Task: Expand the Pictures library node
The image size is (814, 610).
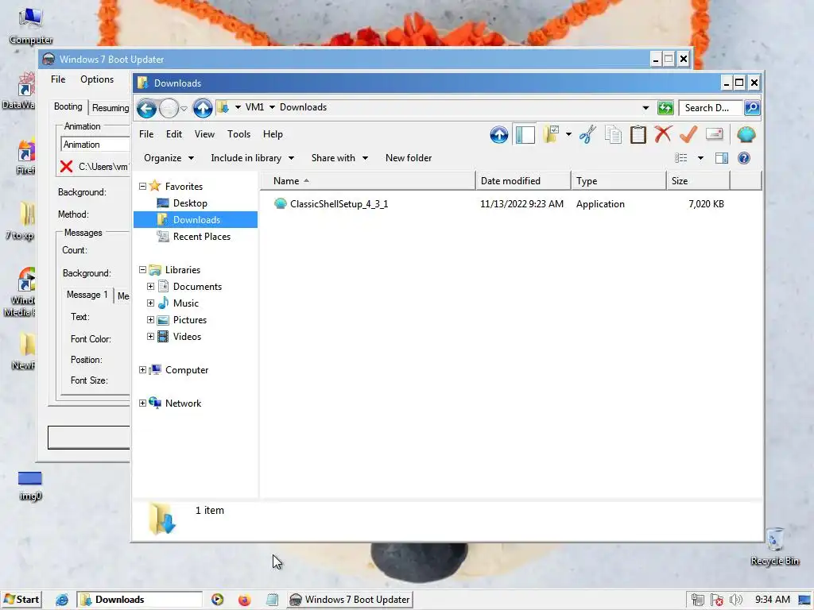Action: [150, 319]
